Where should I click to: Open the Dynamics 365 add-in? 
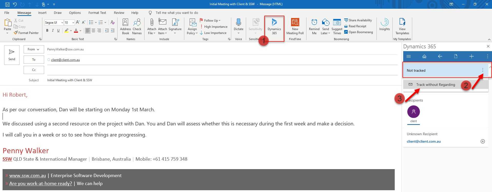tap(274, 26)
